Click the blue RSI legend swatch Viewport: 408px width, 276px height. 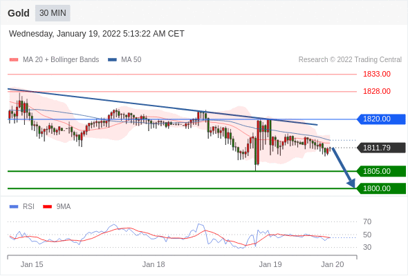(14, 207)
